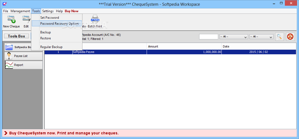Expand the first '-- All --' filter dropdown
The image size is (299, 139).
tap(234, 37)
